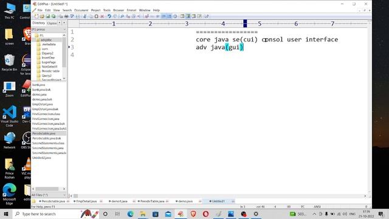
Task: Click the Spell check toolbar icon
Action: tap(72, 16)
